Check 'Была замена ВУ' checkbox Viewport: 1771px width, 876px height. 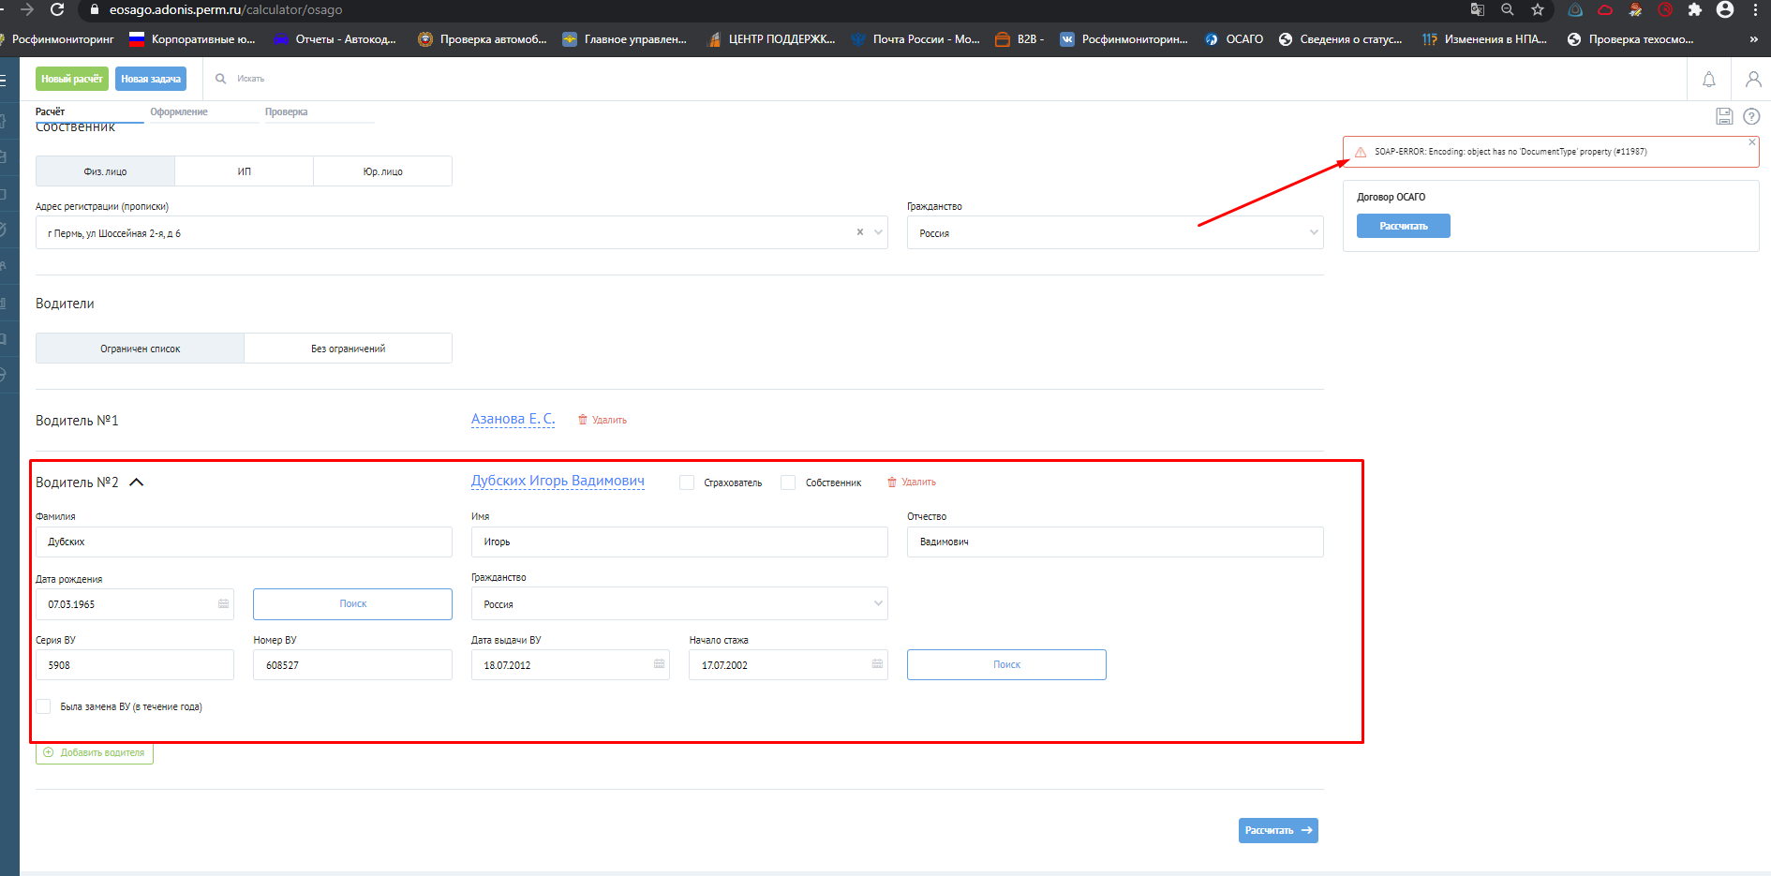point(43,706)
